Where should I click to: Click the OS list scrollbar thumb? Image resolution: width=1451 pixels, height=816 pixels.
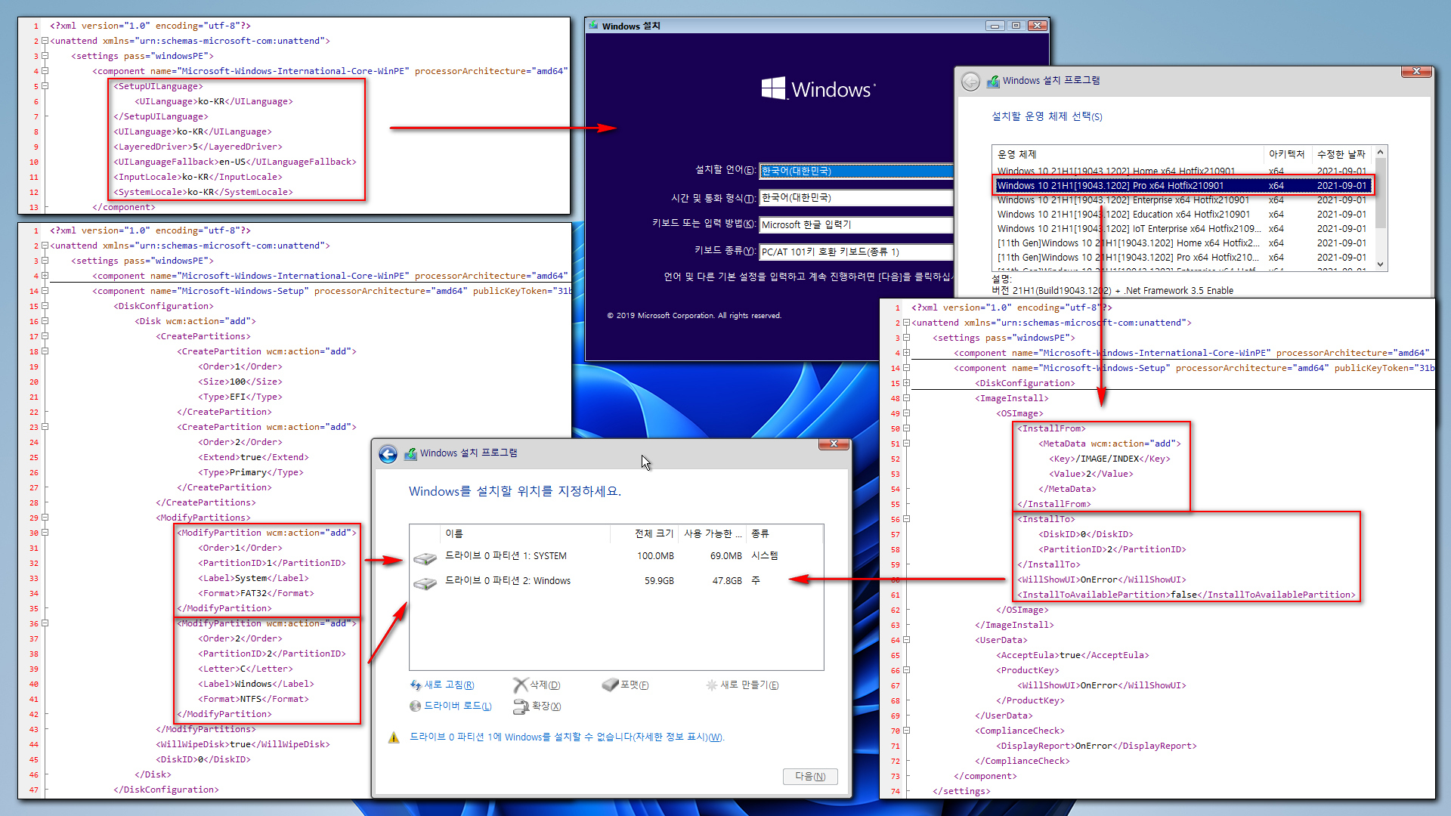(1380, 193)
